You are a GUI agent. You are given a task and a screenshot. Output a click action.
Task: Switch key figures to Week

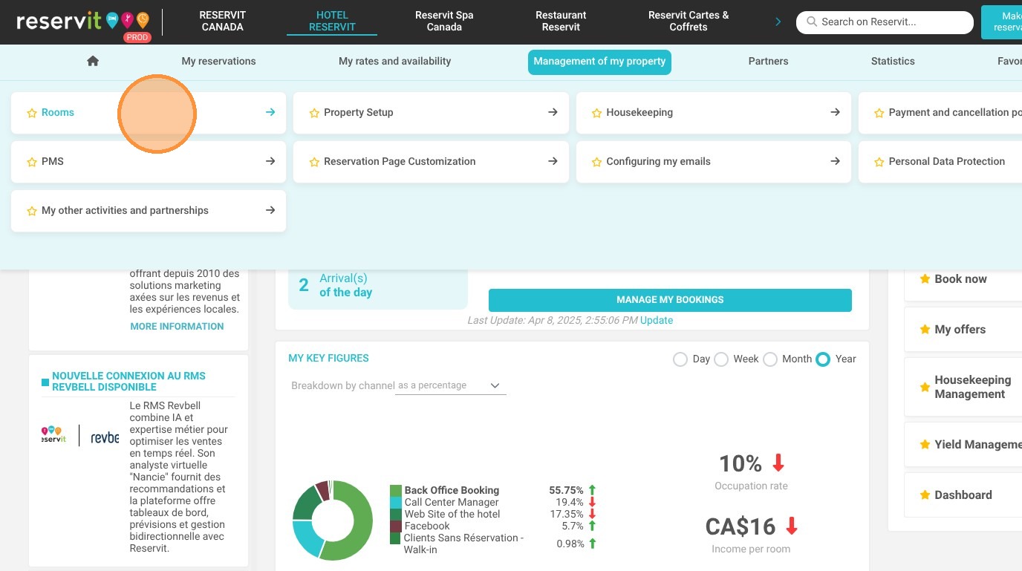(x=720, y=359)
